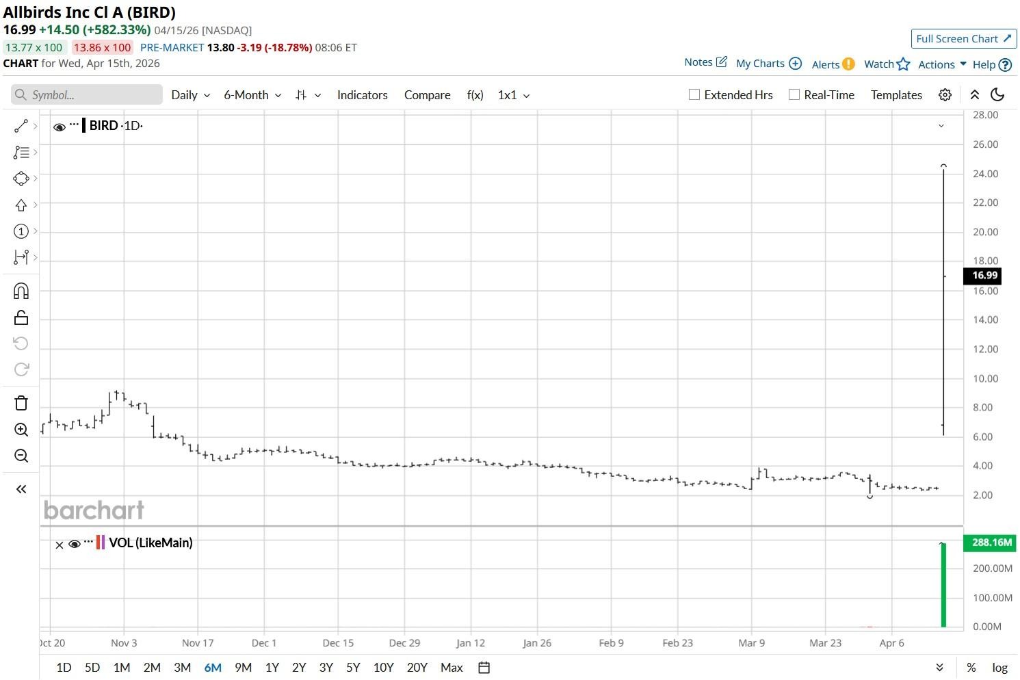Select the 9M time range
This screenshot has width=1020, height=680.
click(x=243, y=668)
